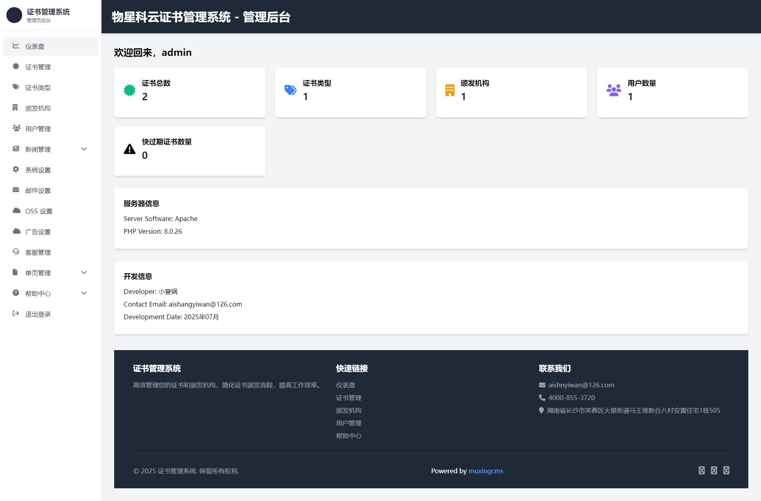The image size is (761, 501).
Task: Click Contact Email aishangyiwan@126.com line
Action: (x=183, y=304)
